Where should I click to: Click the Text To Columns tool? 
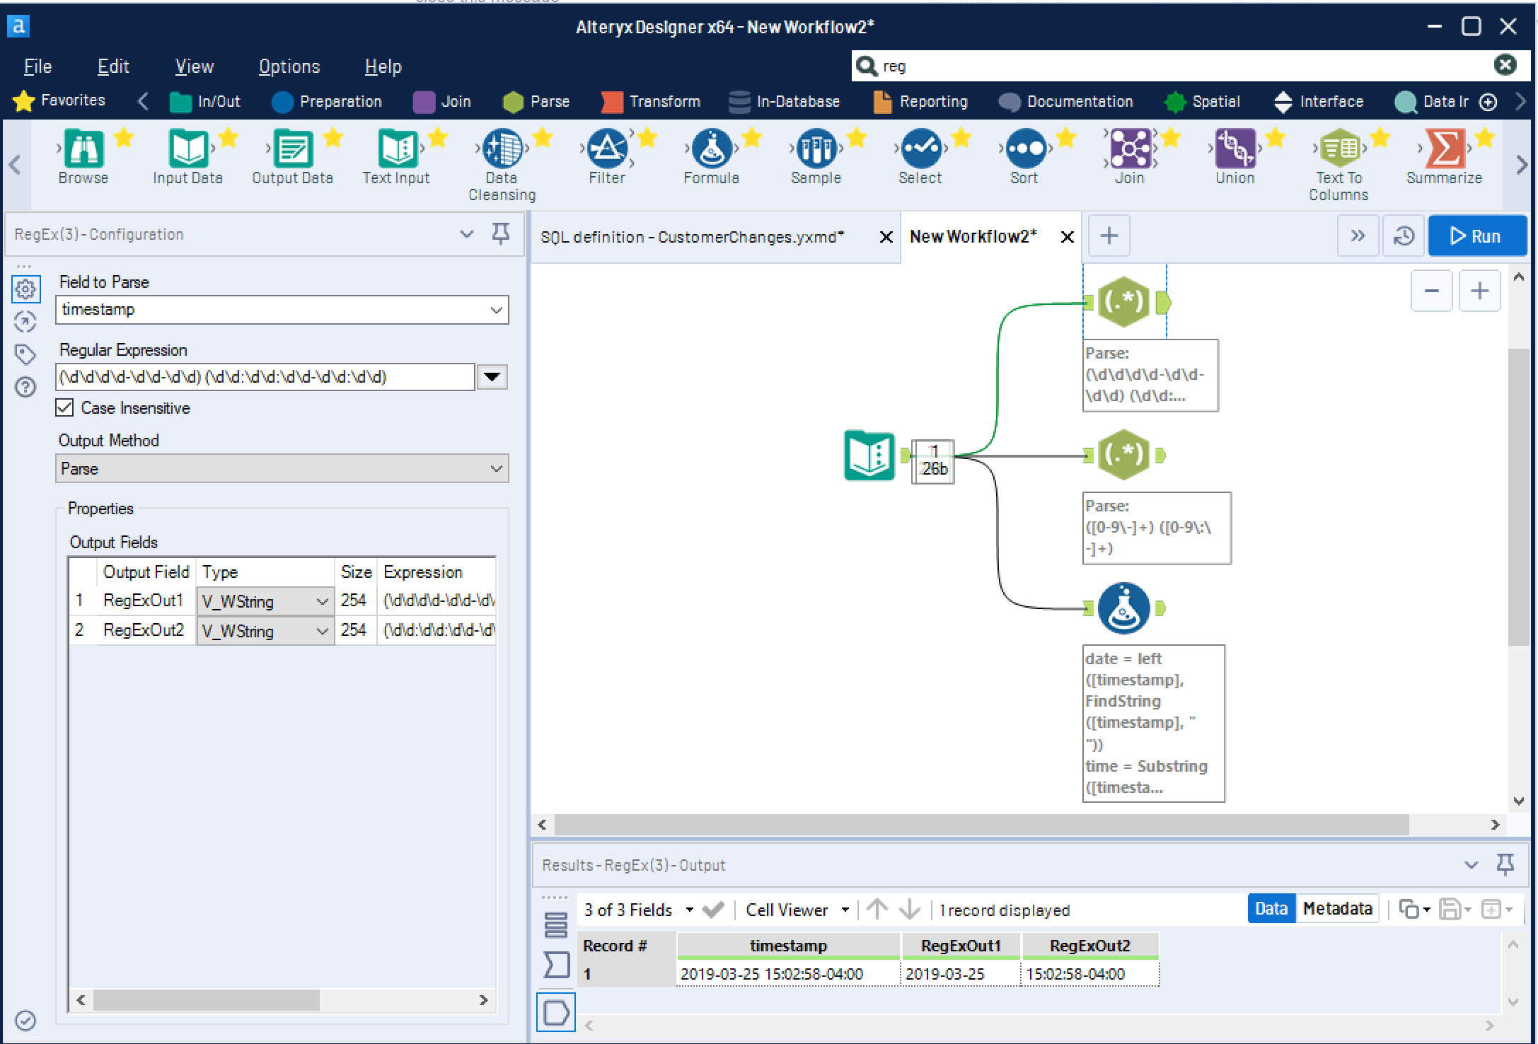pos(1338,149)
